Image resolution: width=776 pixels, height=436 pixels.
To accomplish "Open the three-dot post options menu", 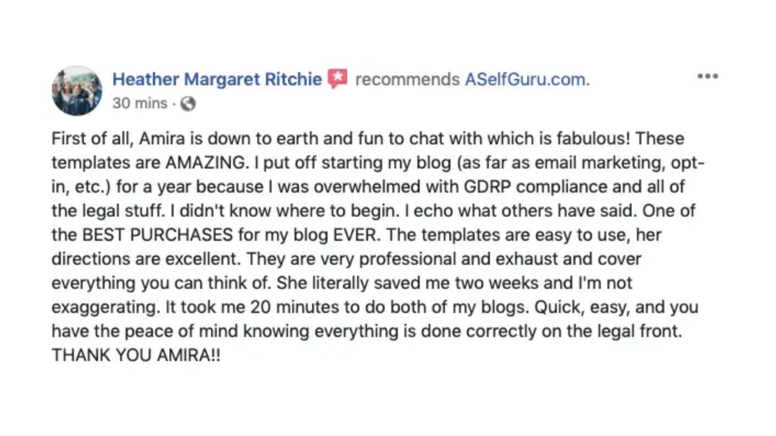I will coord(708,76).
